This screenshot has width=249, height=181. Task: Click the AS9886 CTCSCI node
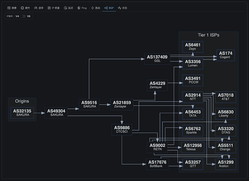122,130
